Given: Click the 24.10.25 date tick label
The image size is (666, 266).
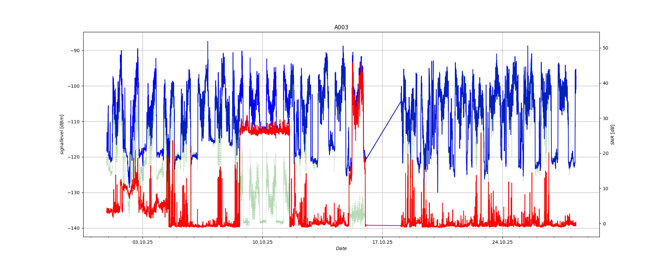Looking at the screenshot, I should [x=502, y=242].
